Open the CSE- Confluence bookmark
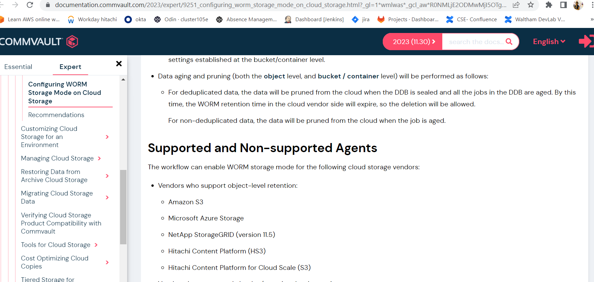Screen dimensions: 594x282 point(472,20)
